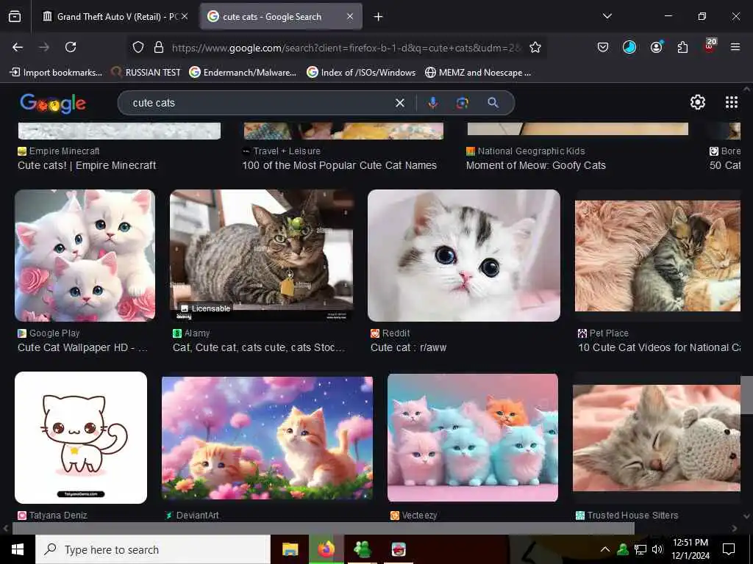753x564 pixels.
Task: Reload the current page
Action: (71, 47)
